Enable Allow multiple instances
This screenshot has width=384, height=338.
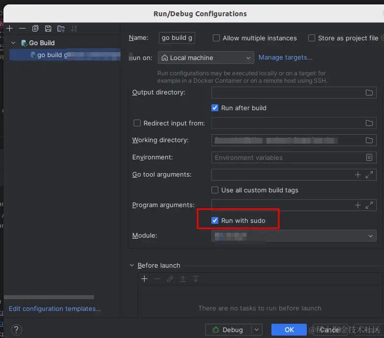(x=216, y=38)
